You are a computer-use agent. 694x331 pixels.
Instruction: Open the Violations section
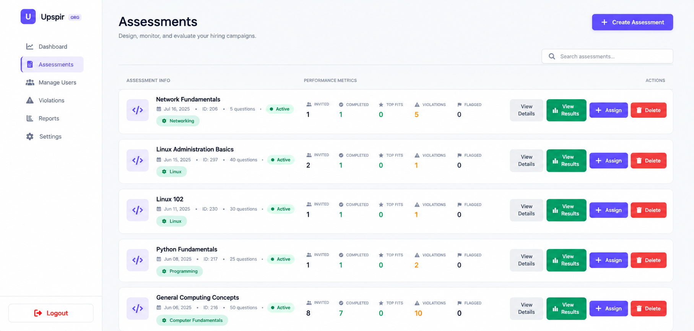pyautogui.click(x=52, y=100)
